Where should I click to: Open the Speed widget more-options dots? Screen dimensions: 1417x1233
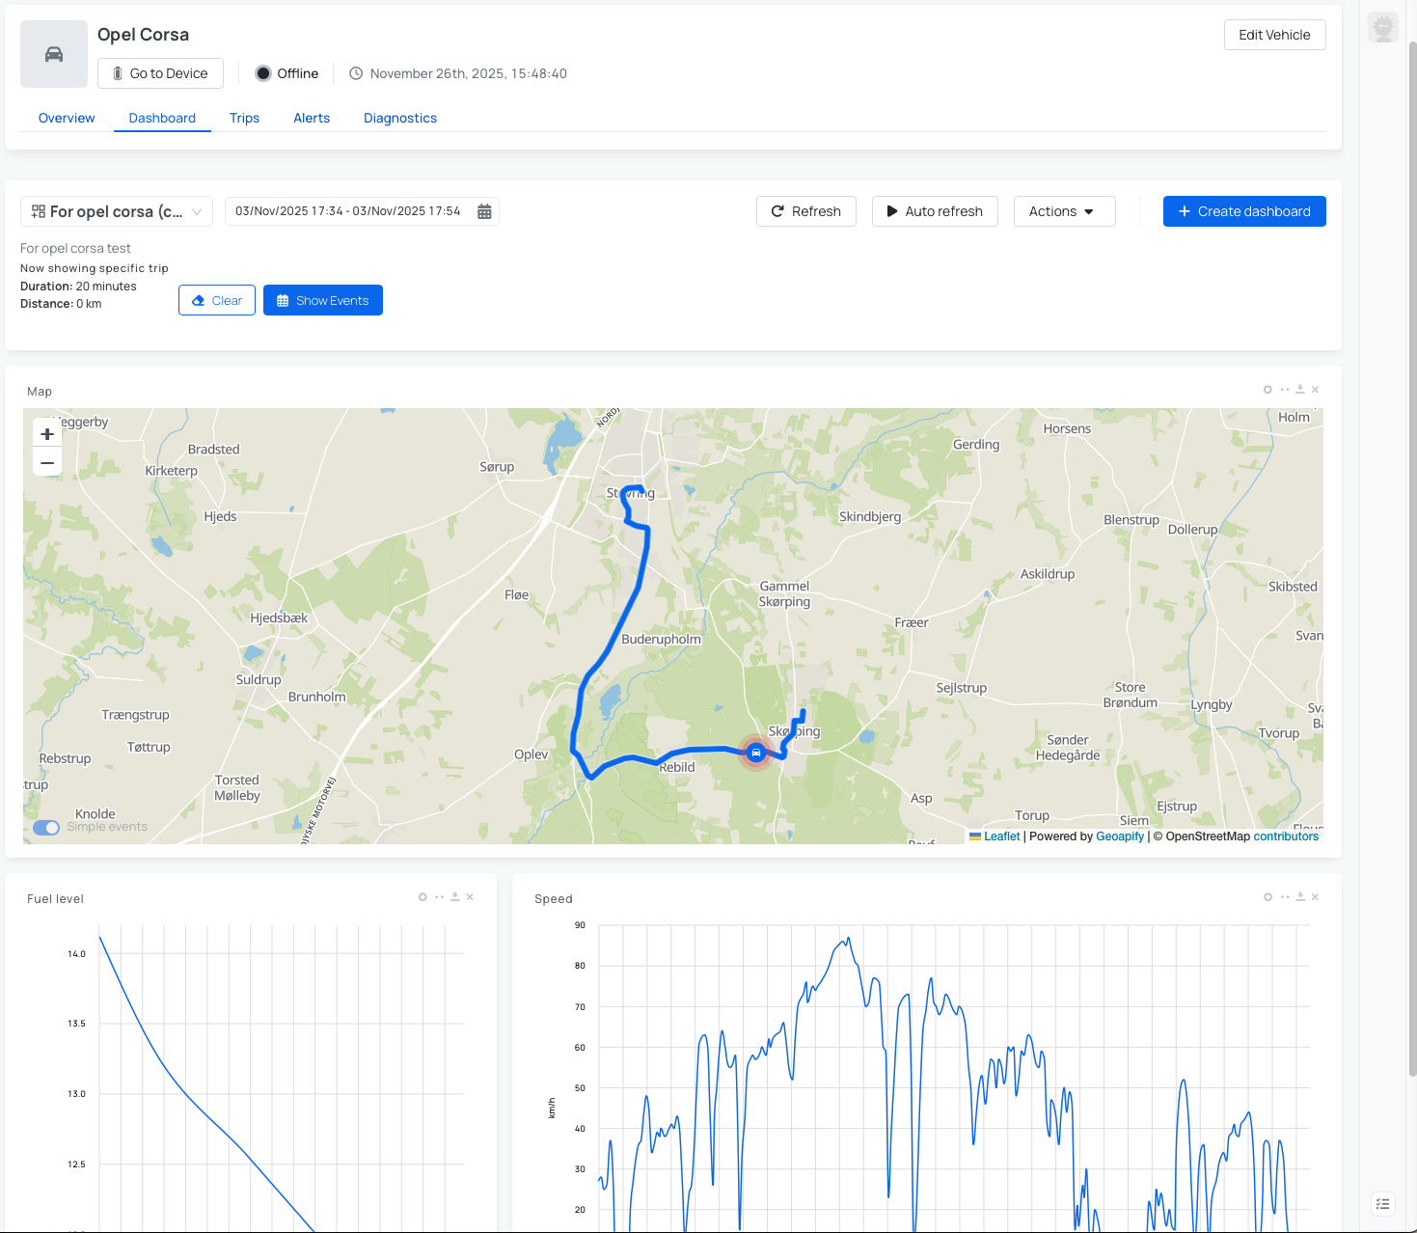[1284, 896]
